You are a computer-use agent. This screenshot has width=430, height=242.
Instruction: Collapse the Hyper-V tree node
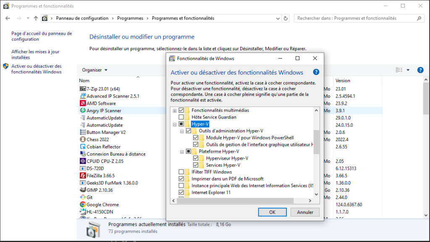[x=175, y=124]
